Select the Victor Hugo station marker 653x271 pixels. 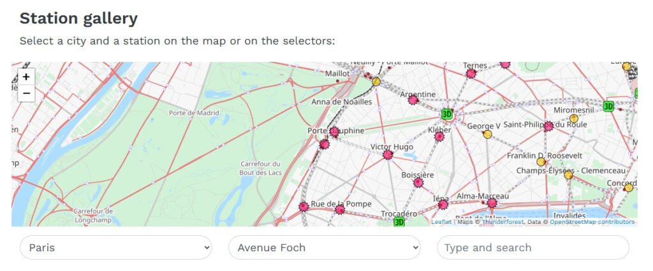[x=388, y=154]
